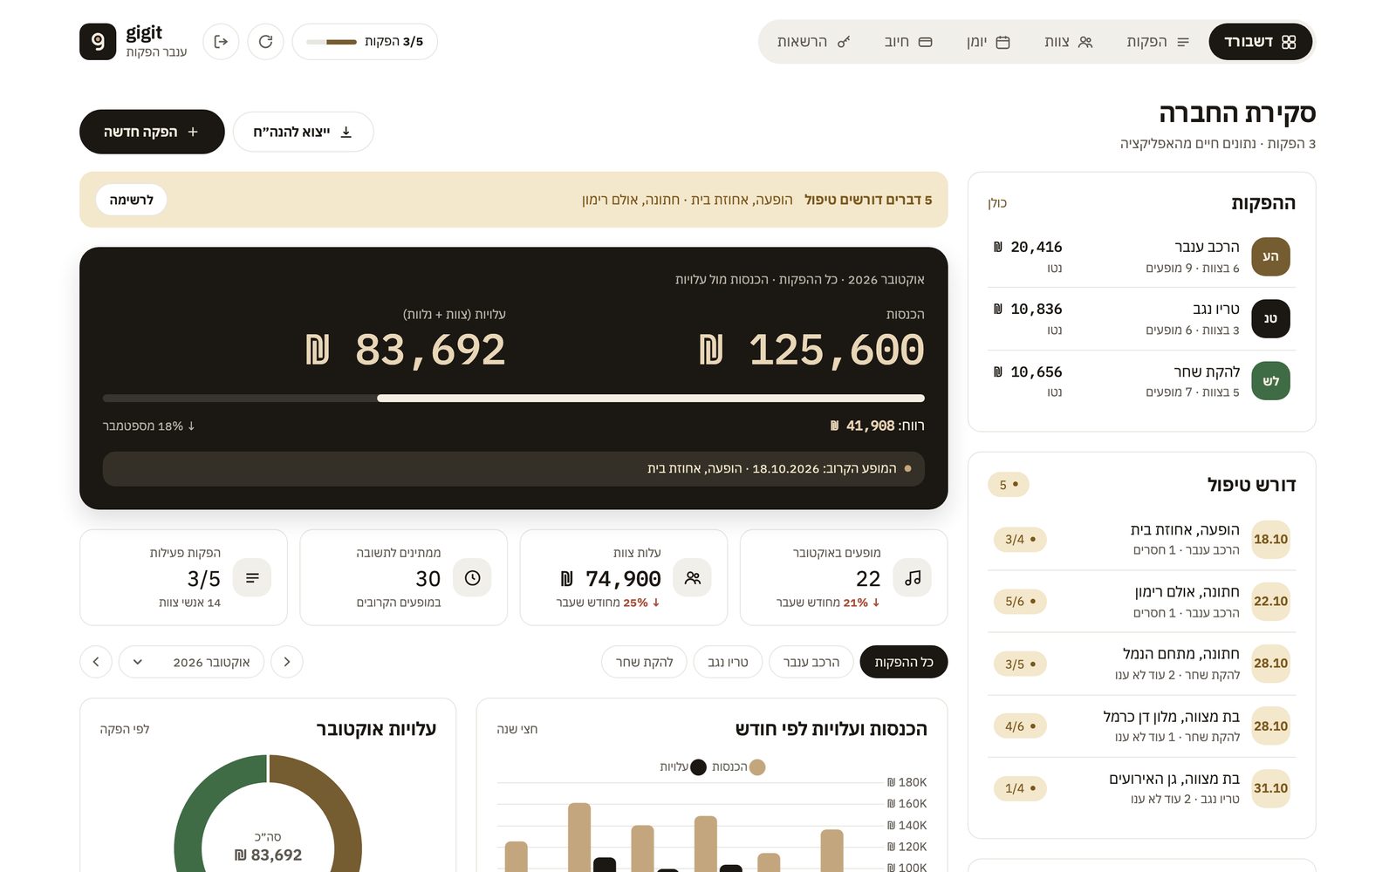The image size is (1396, 872).
Task: Open the אוקטובר 2026 month dropdown
Action: (191, 662)
